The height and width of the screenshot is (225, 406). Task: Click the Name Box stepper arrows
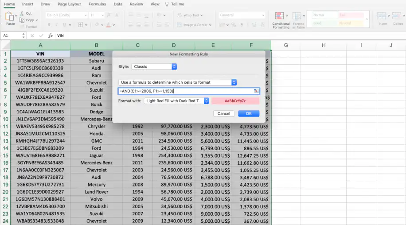tap(23, 35)
